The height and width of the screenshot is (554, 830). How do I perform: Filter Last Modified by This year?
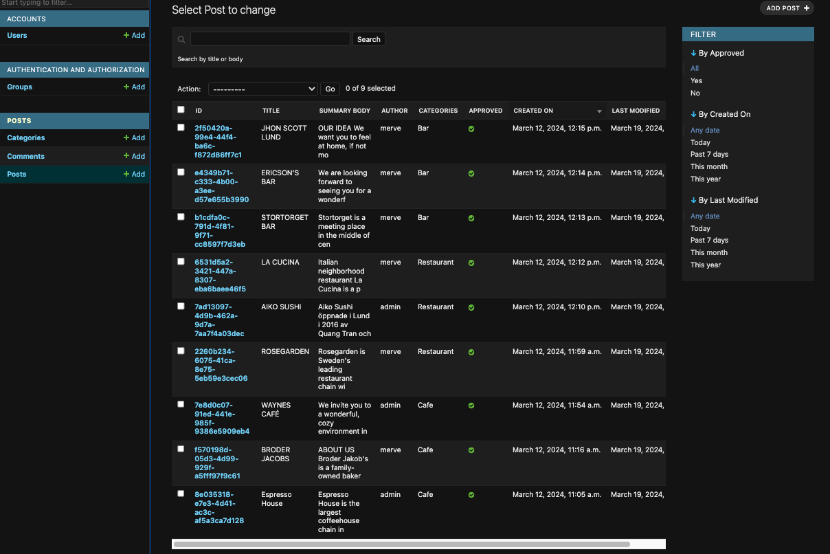pyautogui.click(x=706, y=265)
